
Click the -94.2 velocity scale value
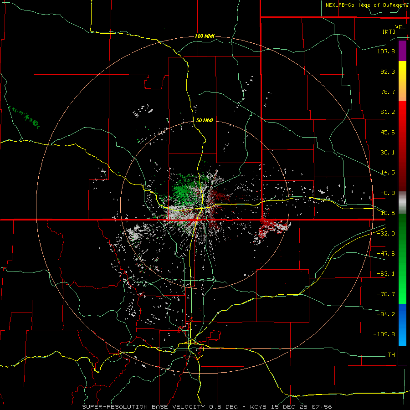pyautogui.click(x=386, y=314)
